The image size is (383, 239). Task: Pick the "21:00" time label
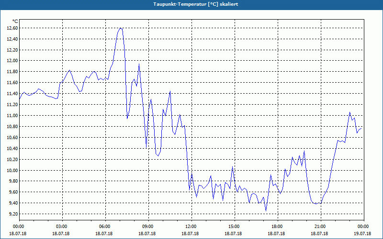[x=321, y=227]
